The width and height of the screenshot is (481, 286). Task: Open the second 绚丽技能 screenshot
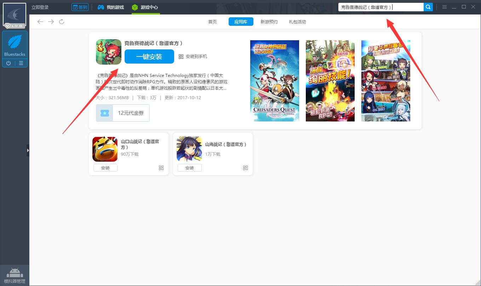330,81
